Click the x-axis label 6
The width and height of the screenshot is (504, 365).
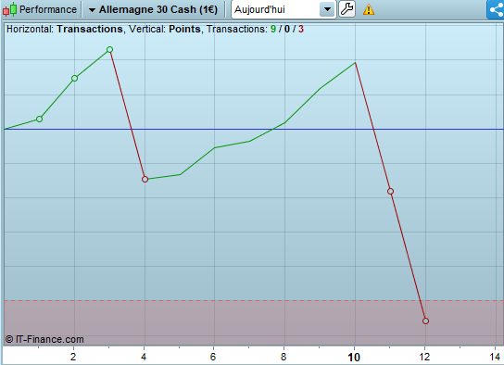click(213, 357)
